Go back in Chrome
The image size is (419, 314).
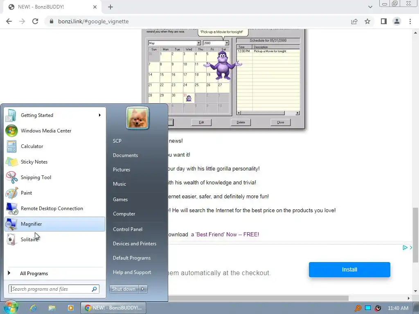click(9, 21)
